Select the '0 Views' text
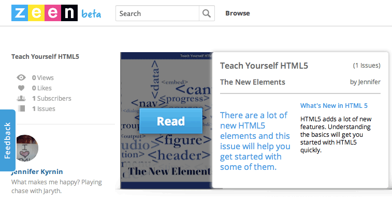Viewport: 392px width, 206px height. [43, 78]
